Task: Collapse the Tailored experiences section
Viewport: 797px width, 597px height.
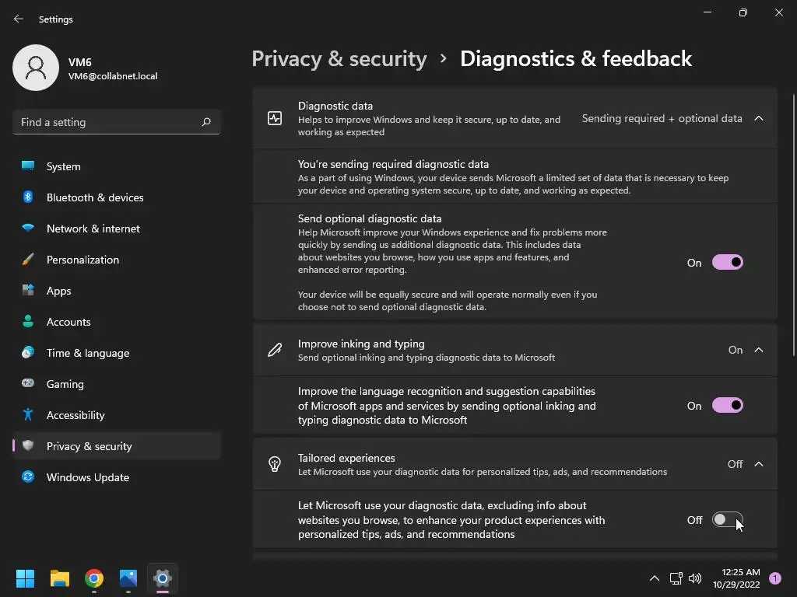Action: point(759,464)
